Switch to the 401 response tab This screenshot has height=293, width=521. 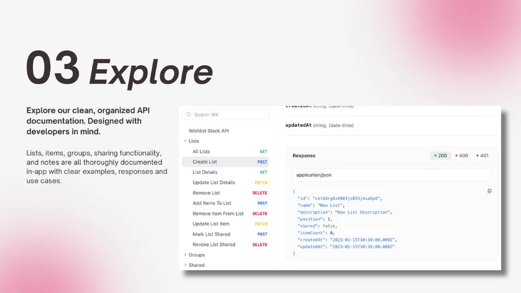click(482, 156)
